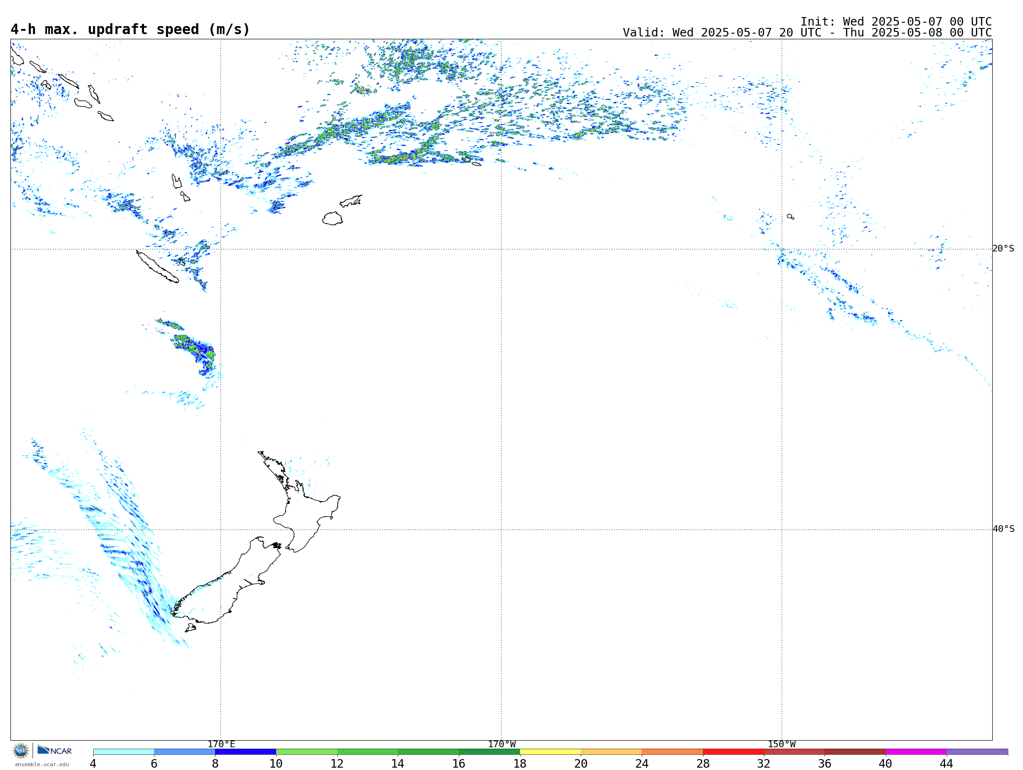Pick the green 12–14 colorbar swatch

click(368, 752)
